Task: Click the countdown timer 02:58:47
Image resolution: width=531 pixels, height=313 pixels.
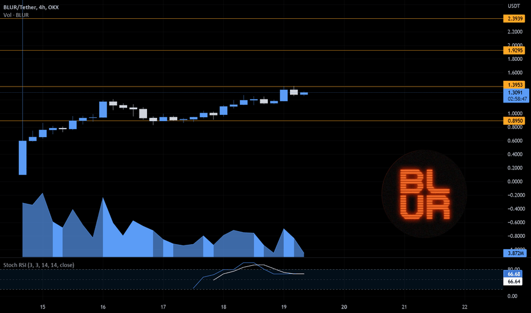Action: point(517,99)
